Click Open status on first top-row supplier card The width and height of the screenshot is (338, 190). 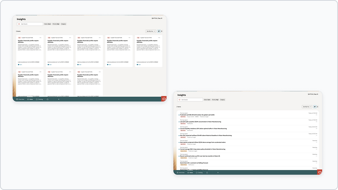point(20,65)
